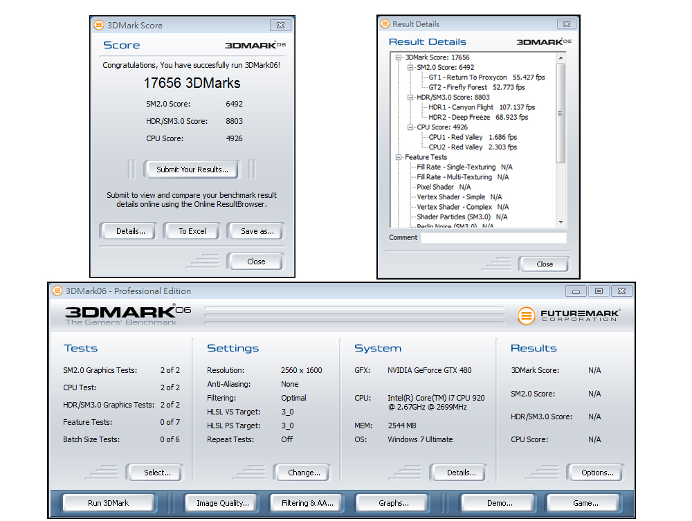Click Close in the Result Details window
Screen dimensions: 692x521
545,264
